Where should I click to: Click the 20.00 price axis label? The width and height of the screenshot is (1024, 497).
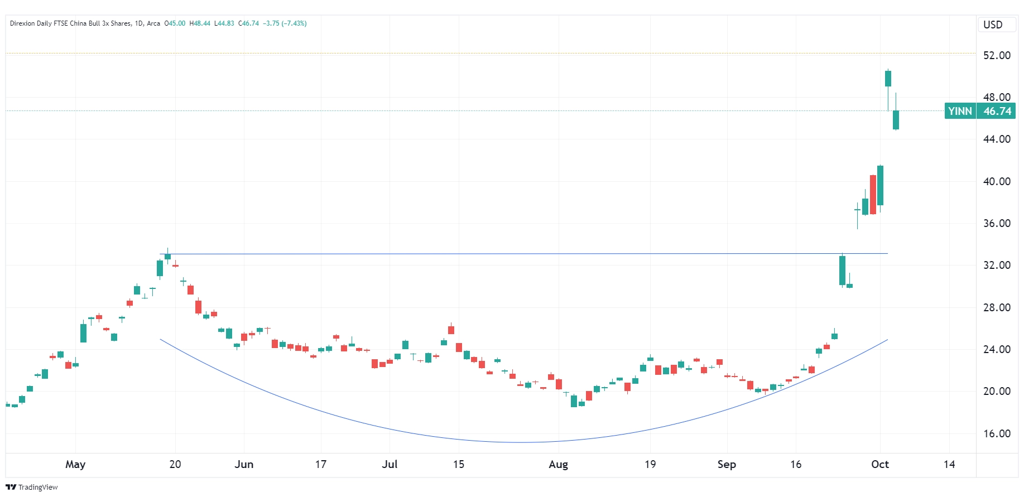997,391
